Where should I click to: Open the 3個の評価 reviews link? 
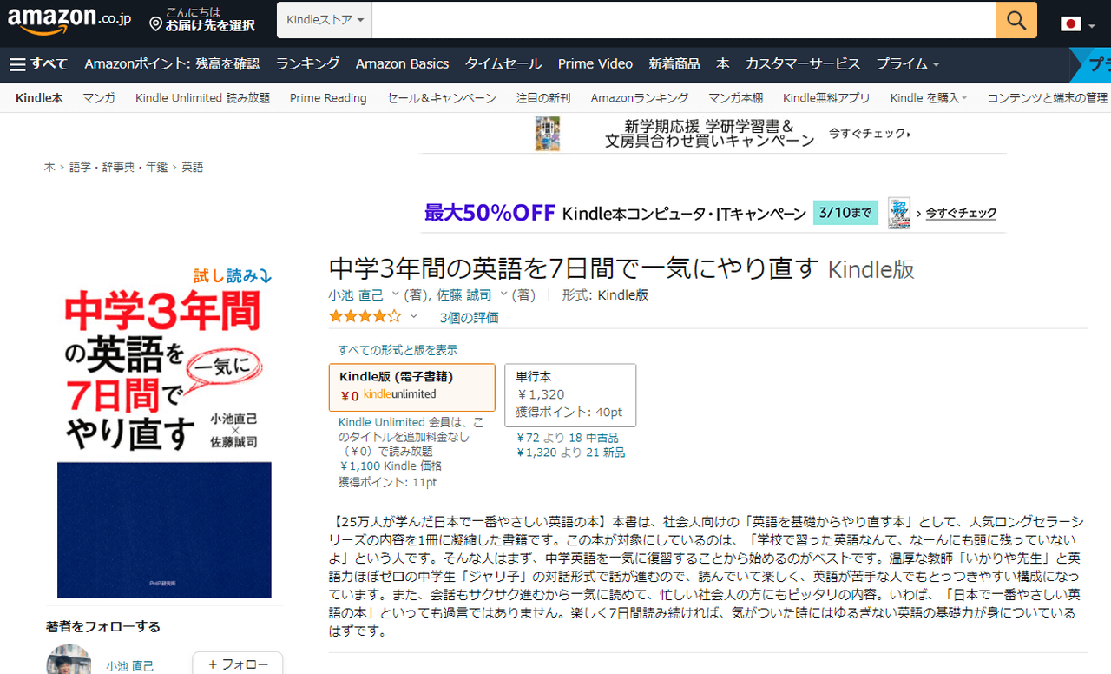pyautogui.click(x=469, y=318)
